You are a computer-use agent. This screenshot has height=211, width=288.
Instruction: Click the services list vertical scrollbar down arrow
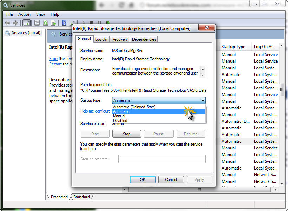[x=282, y=184]
